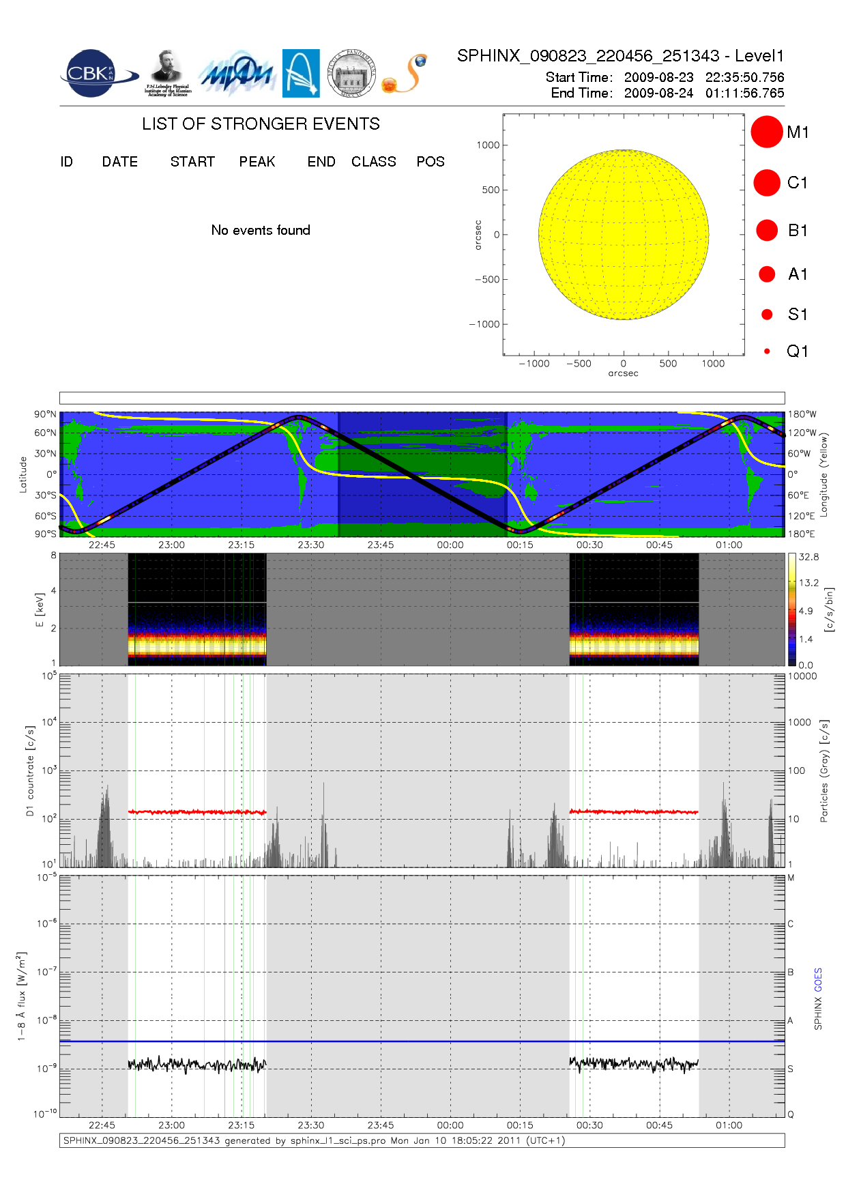The width and height of the screenshot is (846, 1197).
Task: Click the START column header
Action: pos(192,162)
